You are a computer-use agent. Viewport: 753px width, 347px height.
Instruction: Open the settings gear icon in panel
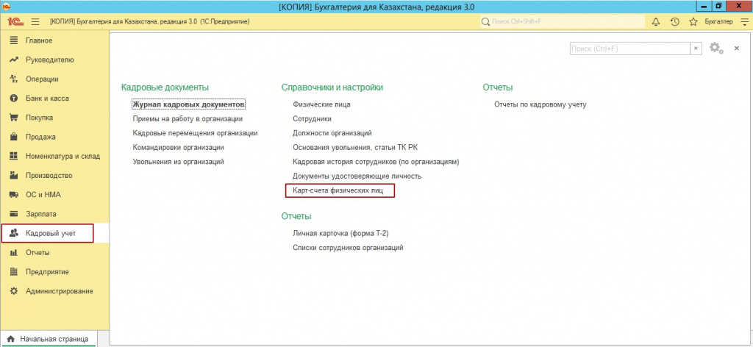click(716, 48)
